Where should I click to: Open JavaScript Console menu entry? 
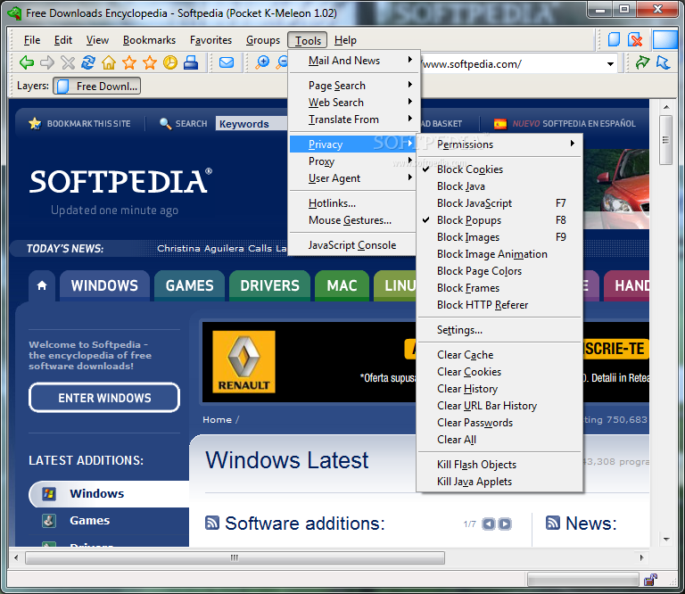352,245
